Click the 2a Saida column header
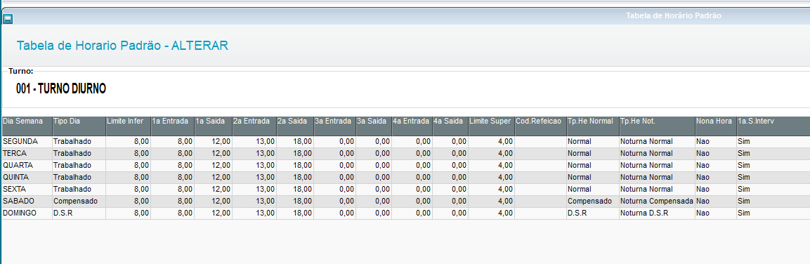 point(295,126)
